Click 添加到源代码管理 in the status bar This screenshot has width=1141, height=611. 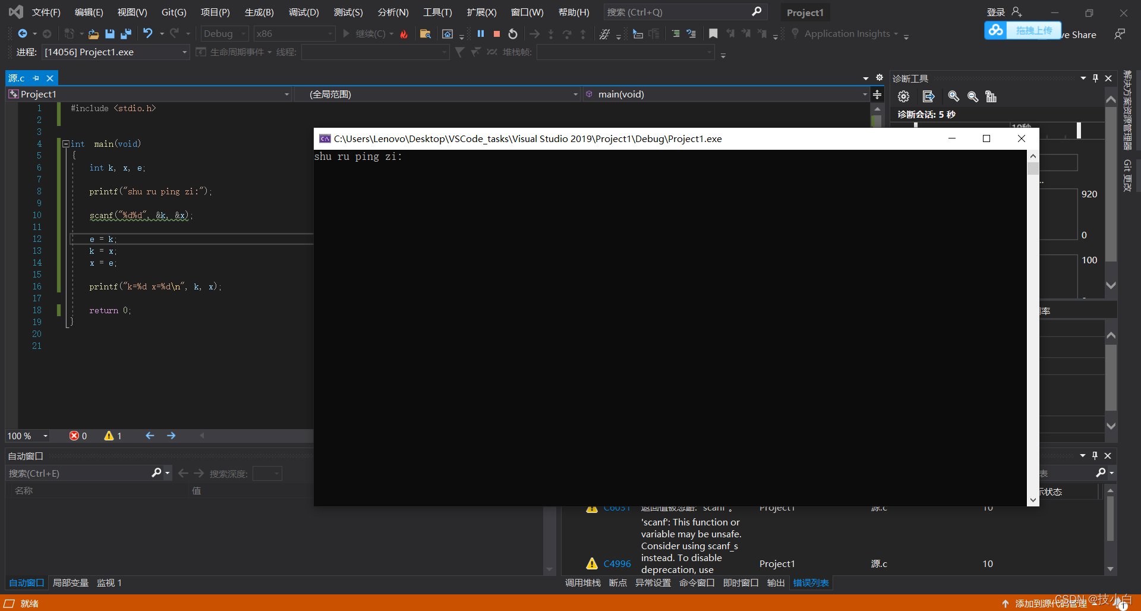pyautogui.click(x=1051, y=603)
